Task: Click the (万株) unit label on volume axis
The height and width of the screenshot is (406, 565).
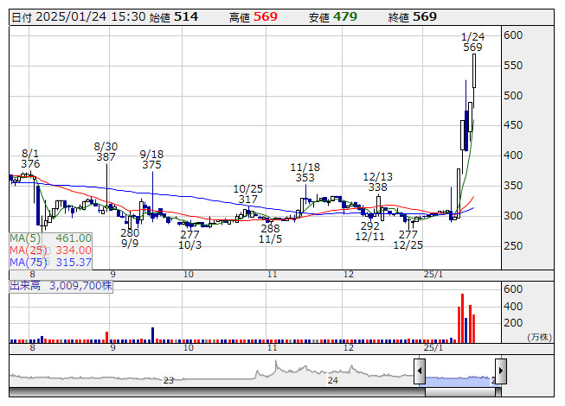Action: pos(539,337)
